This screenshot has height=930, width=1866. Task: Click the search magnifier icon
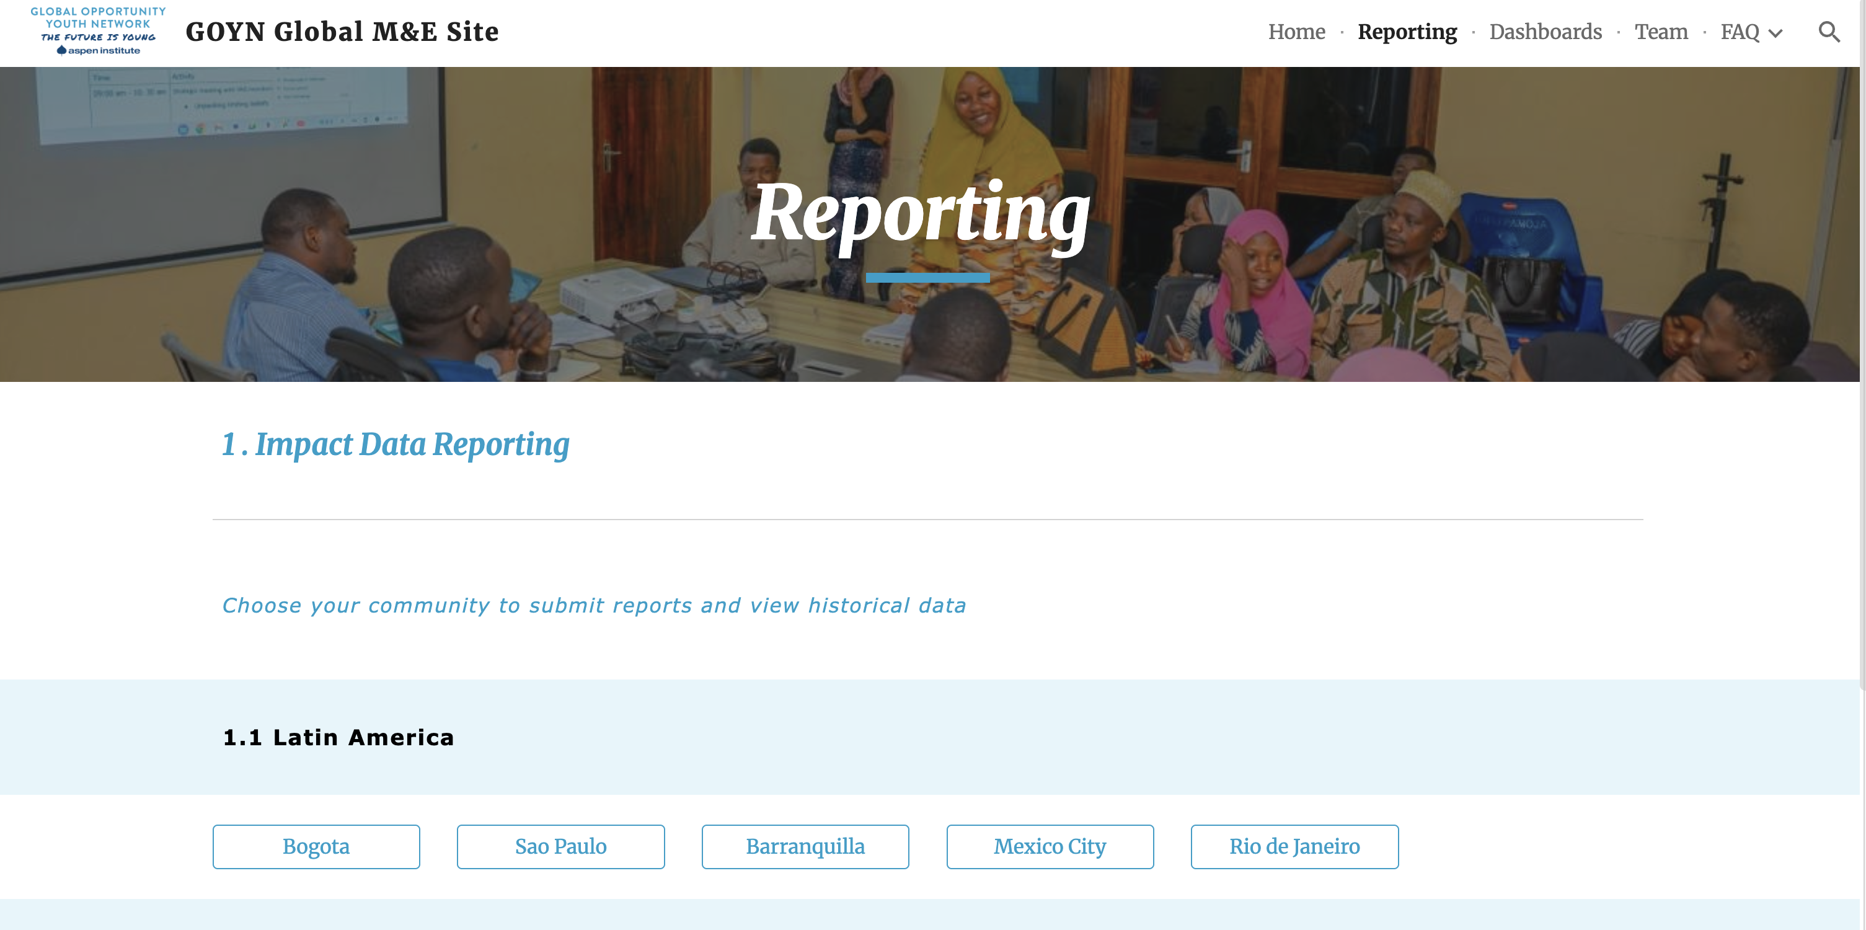tap(1828, 32)
